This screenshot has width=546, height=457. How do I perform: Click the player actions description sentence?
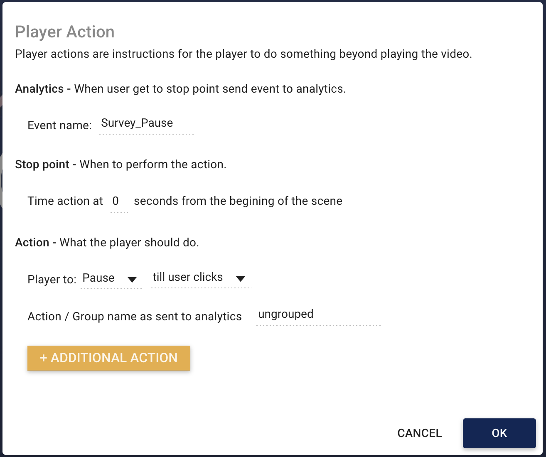[x=243, y=54]
